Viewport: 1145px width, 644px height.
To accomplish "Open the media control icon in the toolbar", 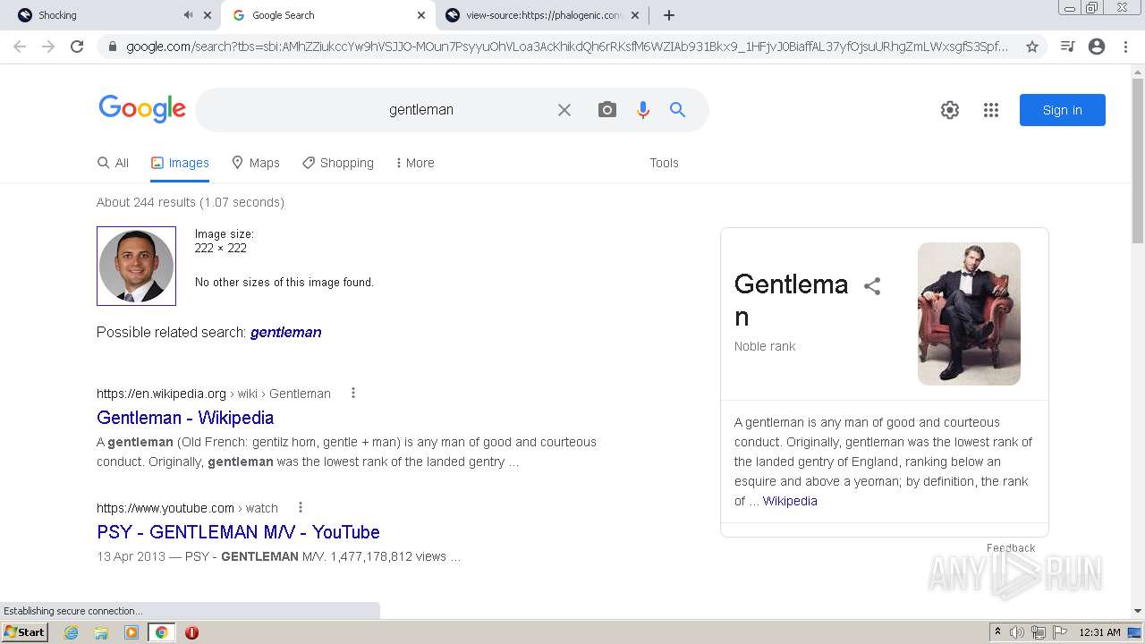I will tap(1067, 47).
